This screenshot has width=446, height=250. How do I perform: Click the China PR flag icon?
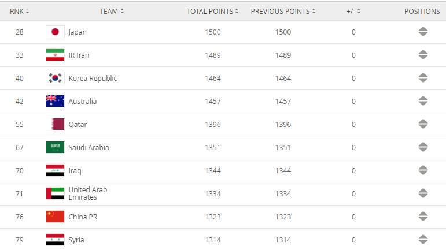[x=55, y=217]
